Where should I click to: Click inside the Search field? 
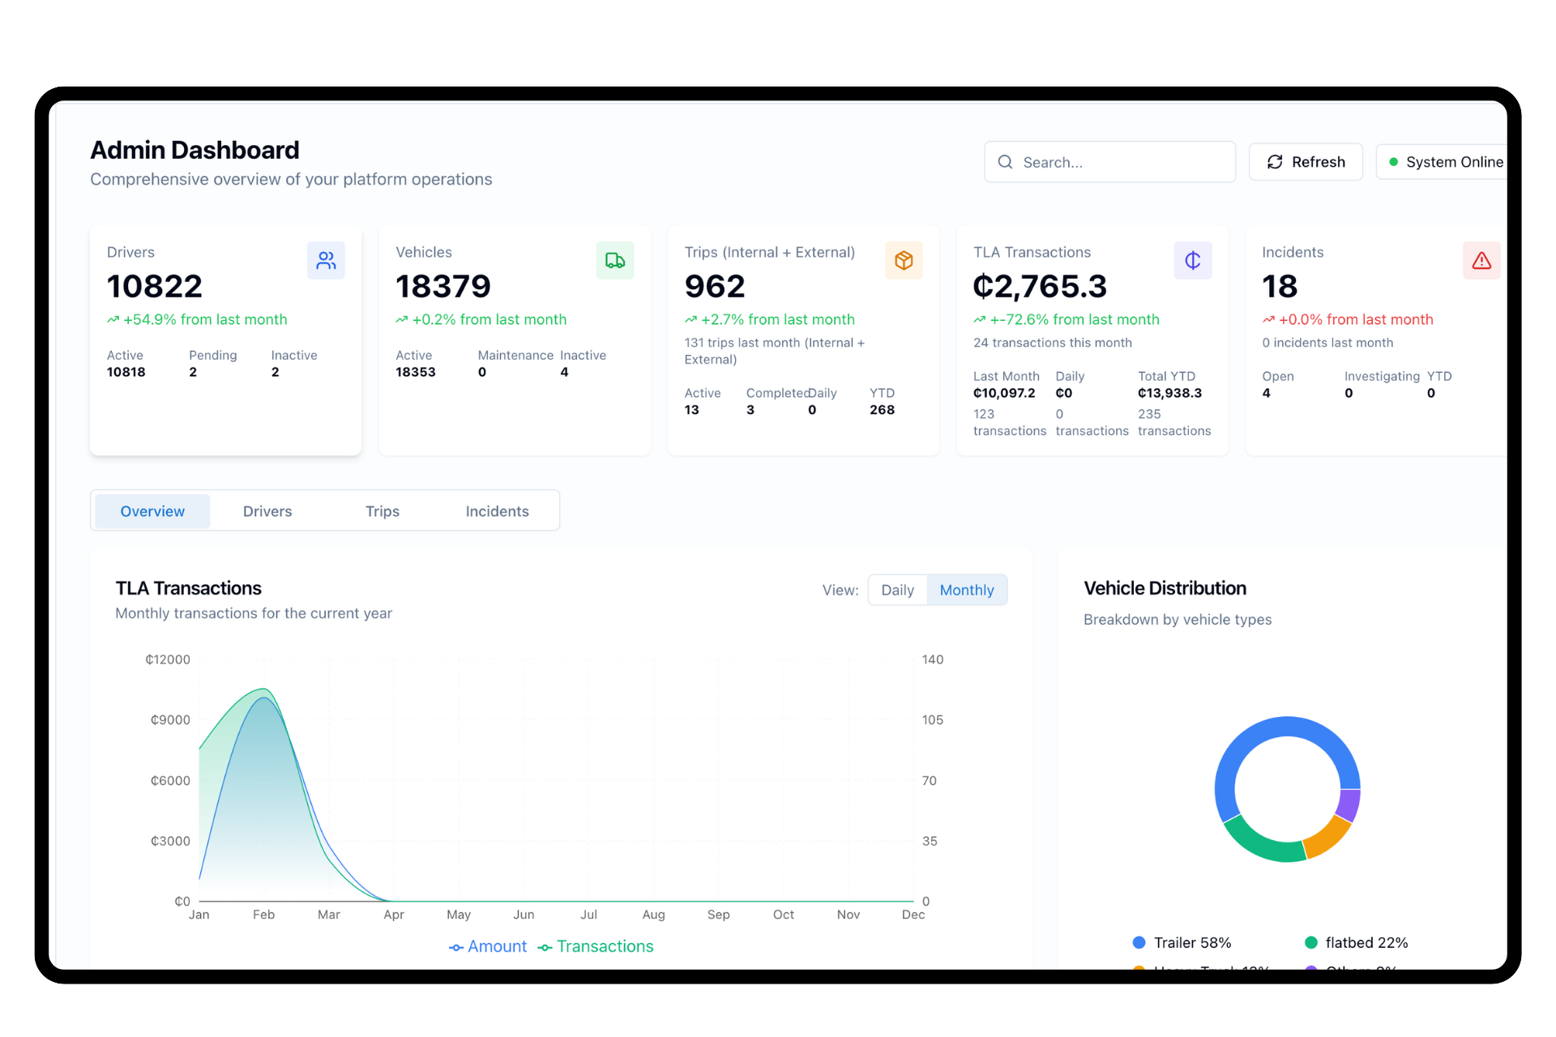[x=1110, y=162]
